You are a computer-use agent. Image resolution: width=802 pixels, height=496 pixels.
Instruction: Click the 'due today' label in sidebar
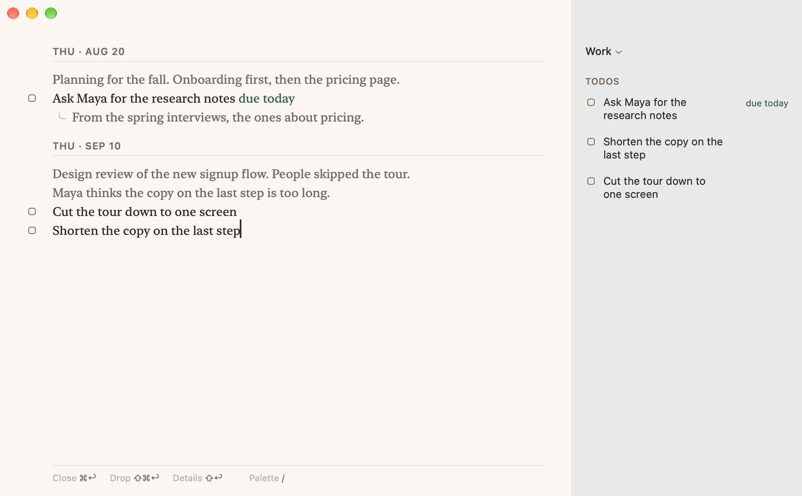[767, 103]
